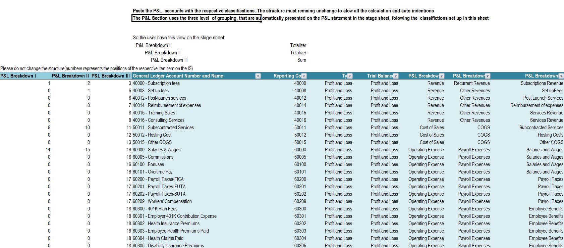Open filter arrow of column listing Subscriptions Revenue
564x248 pixels.
coord(561,76)
